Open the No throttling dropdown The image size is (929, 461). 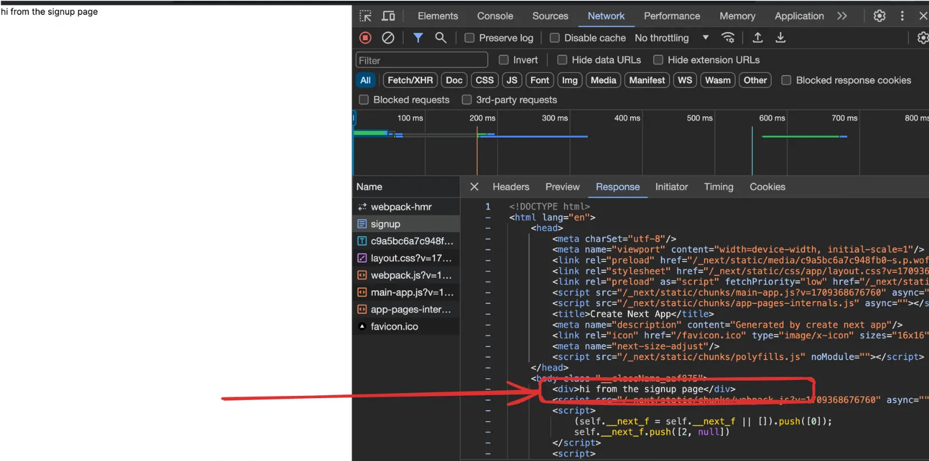[672, 38]
